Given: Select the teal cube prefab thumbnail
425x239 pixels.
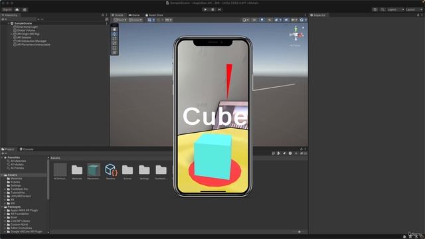Looking at the screenshot, I should [94, 170].
